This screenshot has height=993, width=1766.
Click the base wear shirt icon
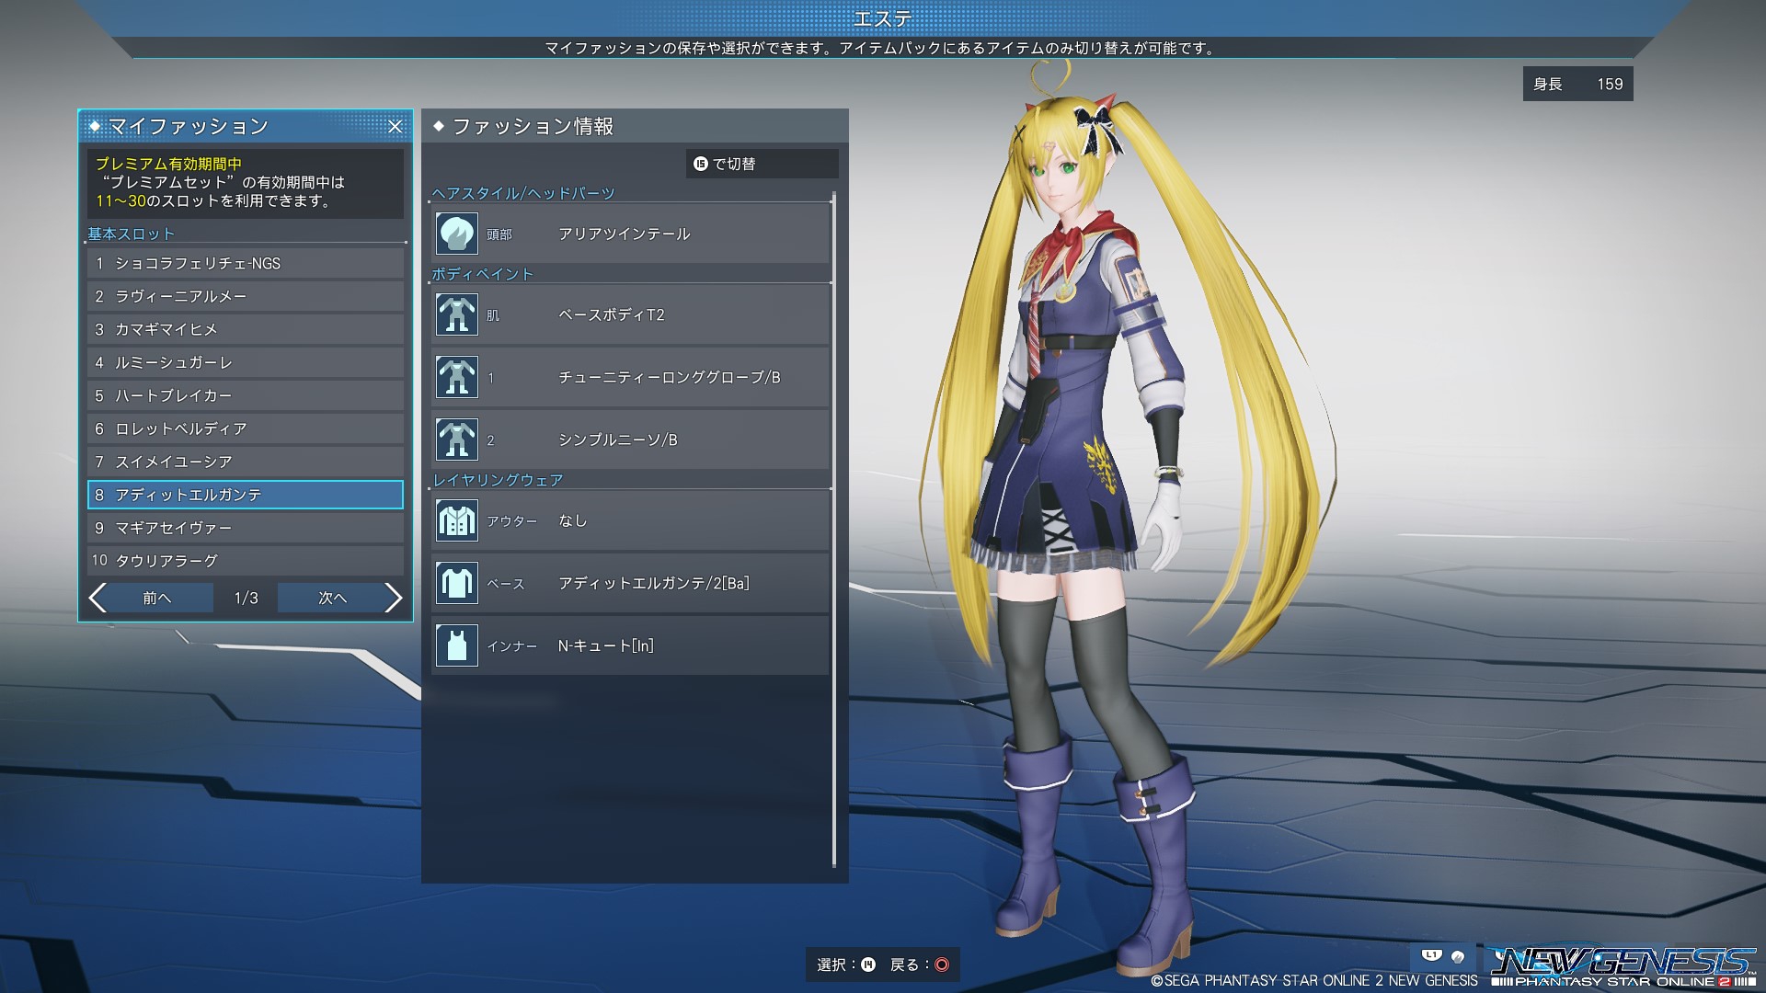pos(456,583)
